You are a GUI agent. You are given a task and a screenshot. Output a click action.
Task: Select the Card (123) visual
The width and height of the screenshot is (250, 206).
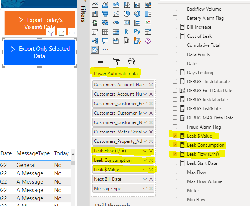tap(127, 23)
